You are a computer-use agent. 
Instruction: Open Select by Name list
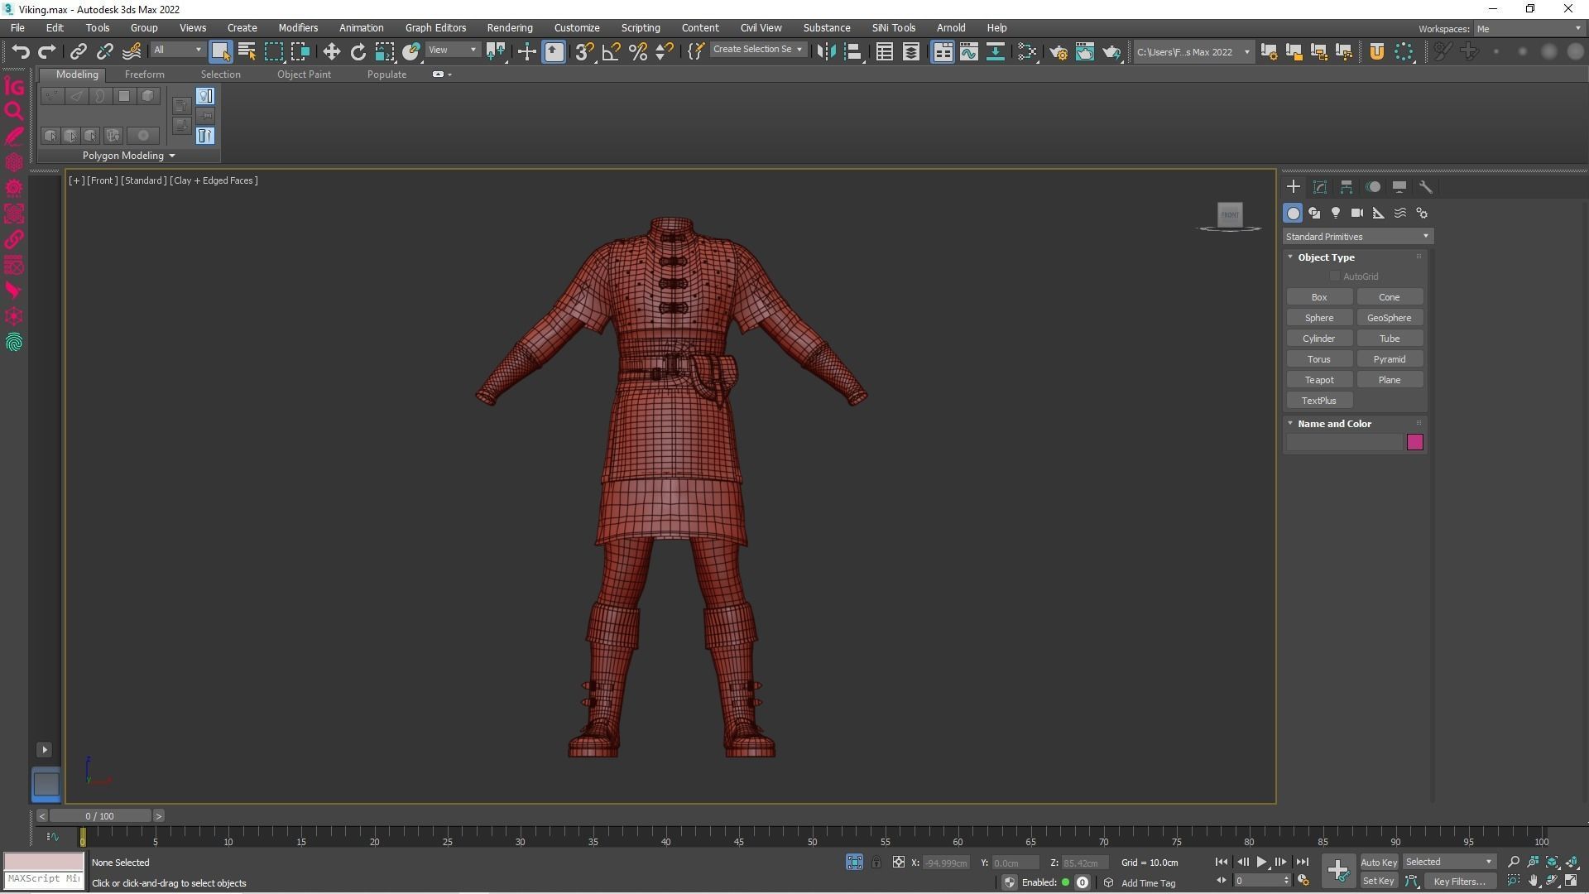247,51
